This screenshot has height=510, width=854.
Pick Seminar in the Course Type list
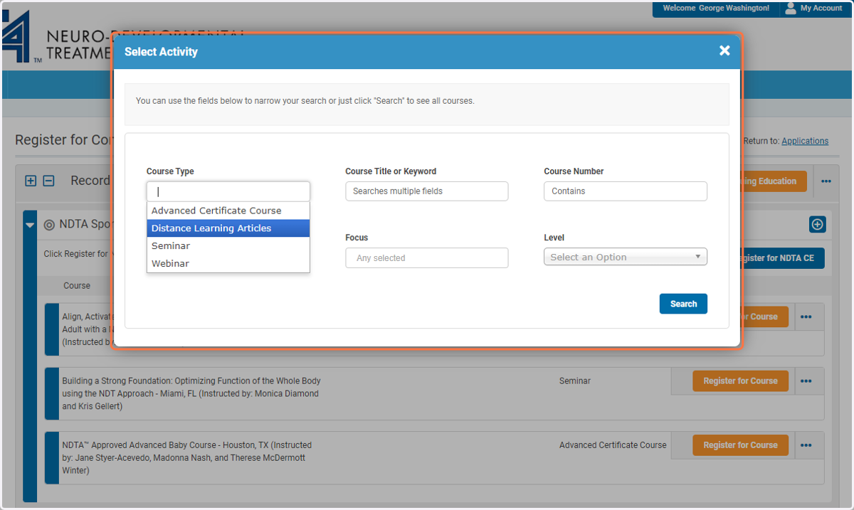[x=228, y=245]
